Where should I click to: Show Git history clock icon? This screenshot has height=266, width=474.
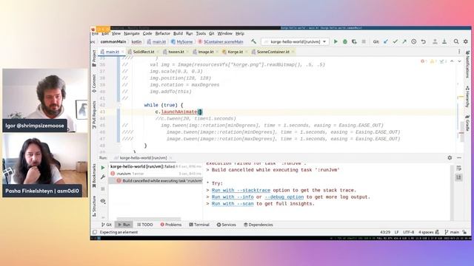(x=413, y=41)
